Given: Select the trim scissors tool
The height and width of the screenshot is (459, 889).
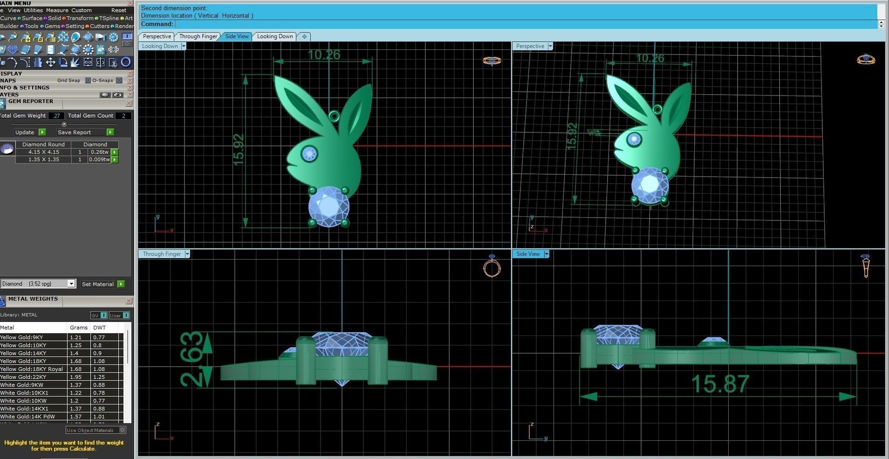Looking at the screenshot, I should point(113,62).
